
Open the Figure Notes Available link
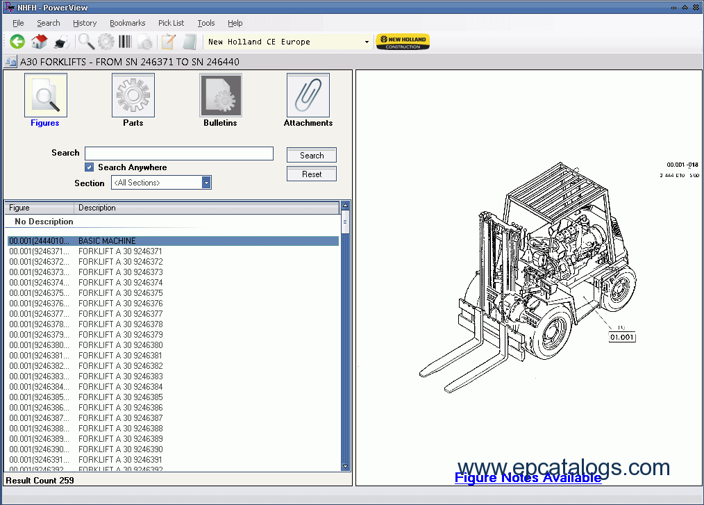[x=528, y=477]
